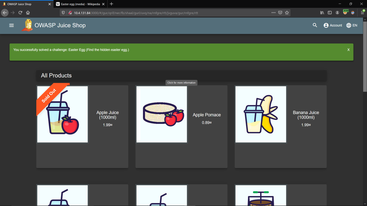The width and height of the screenshot is (367, 206).
Task: Open the Firefox account icon
Action: (x=337, y=13)
